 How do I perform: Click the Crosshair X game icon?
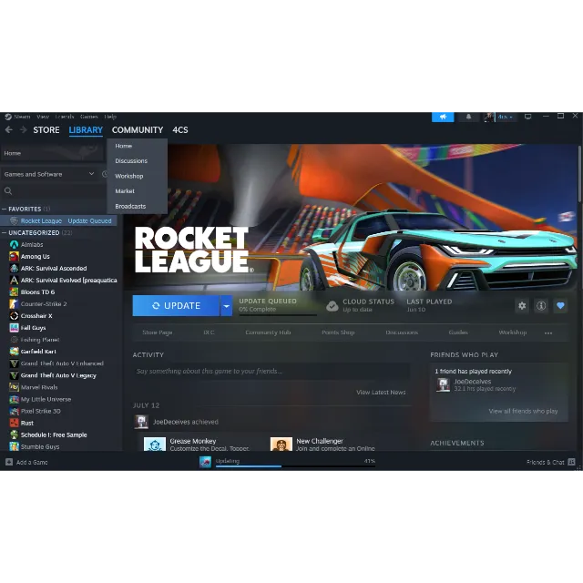point(15,316)
